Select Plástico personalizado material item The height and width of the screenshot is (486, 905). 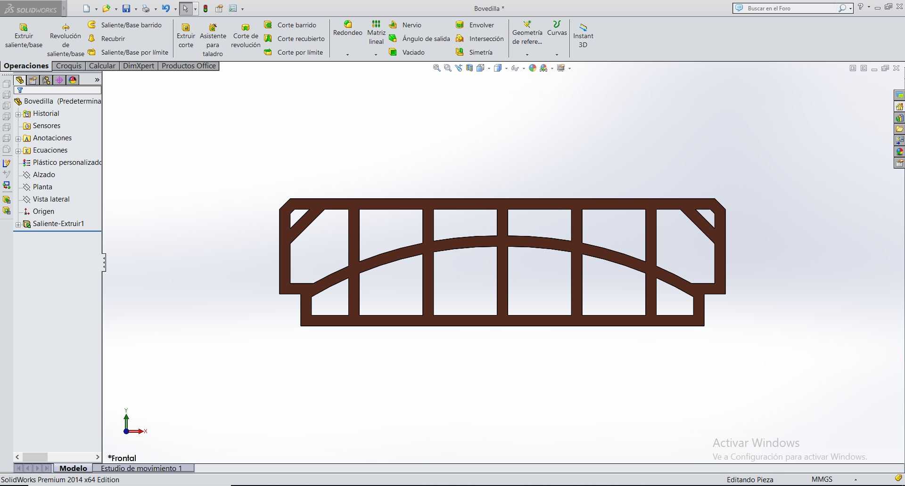pyautogui.click(x=62, y=162)
